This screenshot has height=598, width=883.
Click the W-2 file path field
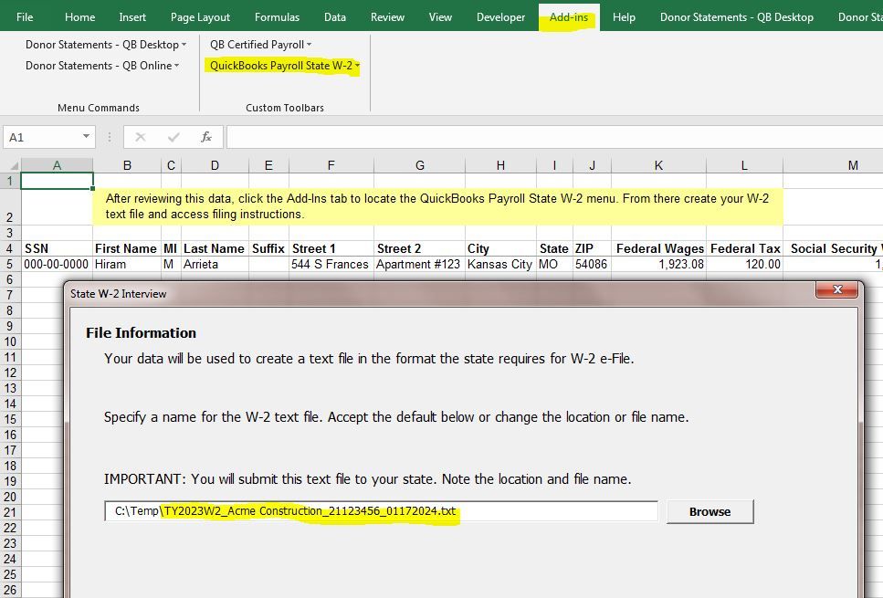tap(382, 511)
